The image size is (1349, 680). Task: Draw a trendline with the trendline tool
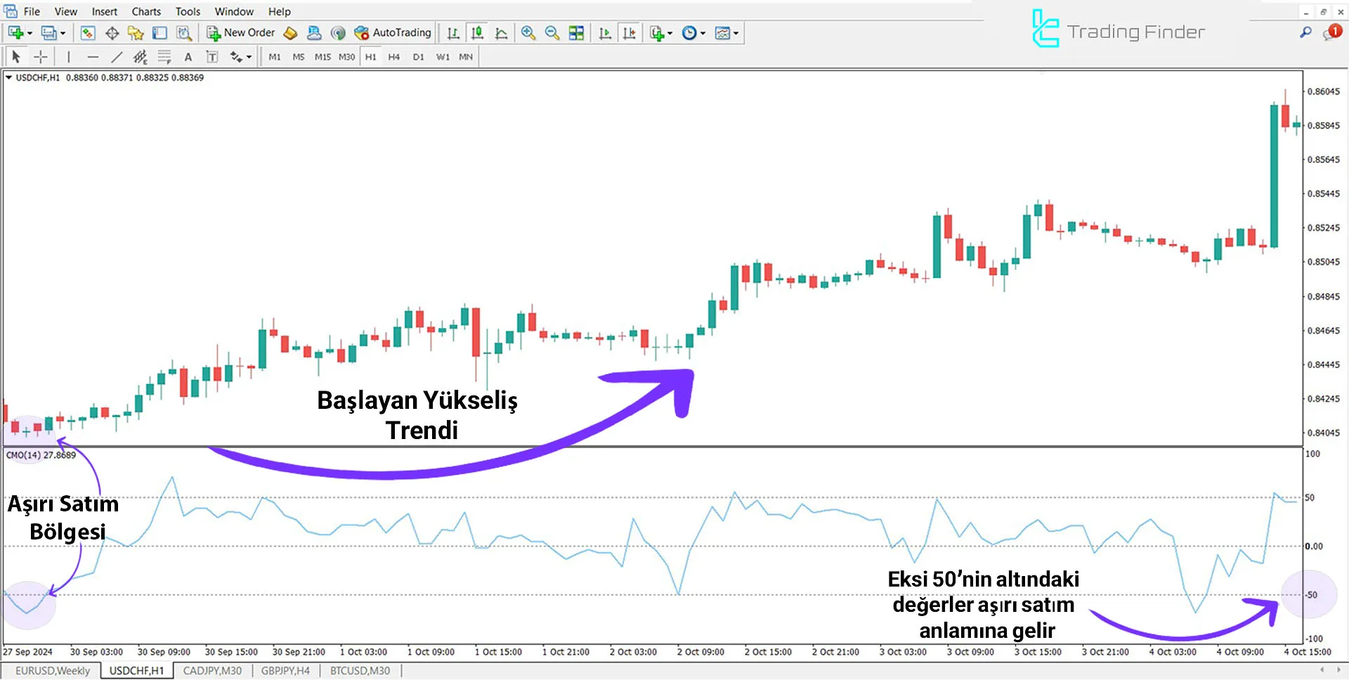click(x=117, y=57)
